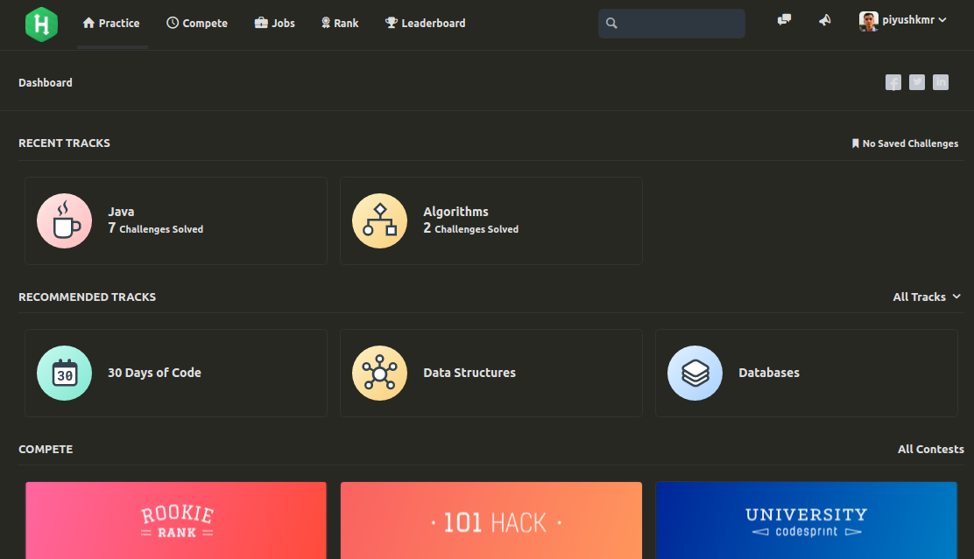This screenshot has width=974, height=559.
Task: Open the piyushkmr profile menu
Action: pyautogui.click(x=902, y=19)
